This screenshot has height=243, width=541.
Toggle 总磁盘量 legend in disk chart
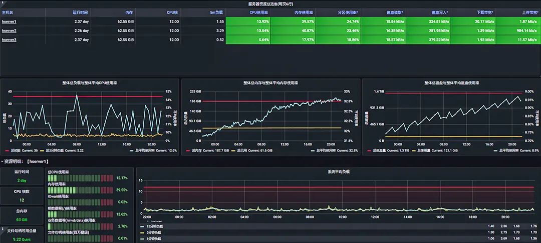pos(379,150)
